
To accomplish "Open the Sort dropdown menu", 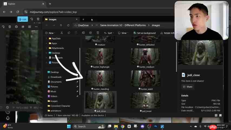I will (x=109, y=33).
